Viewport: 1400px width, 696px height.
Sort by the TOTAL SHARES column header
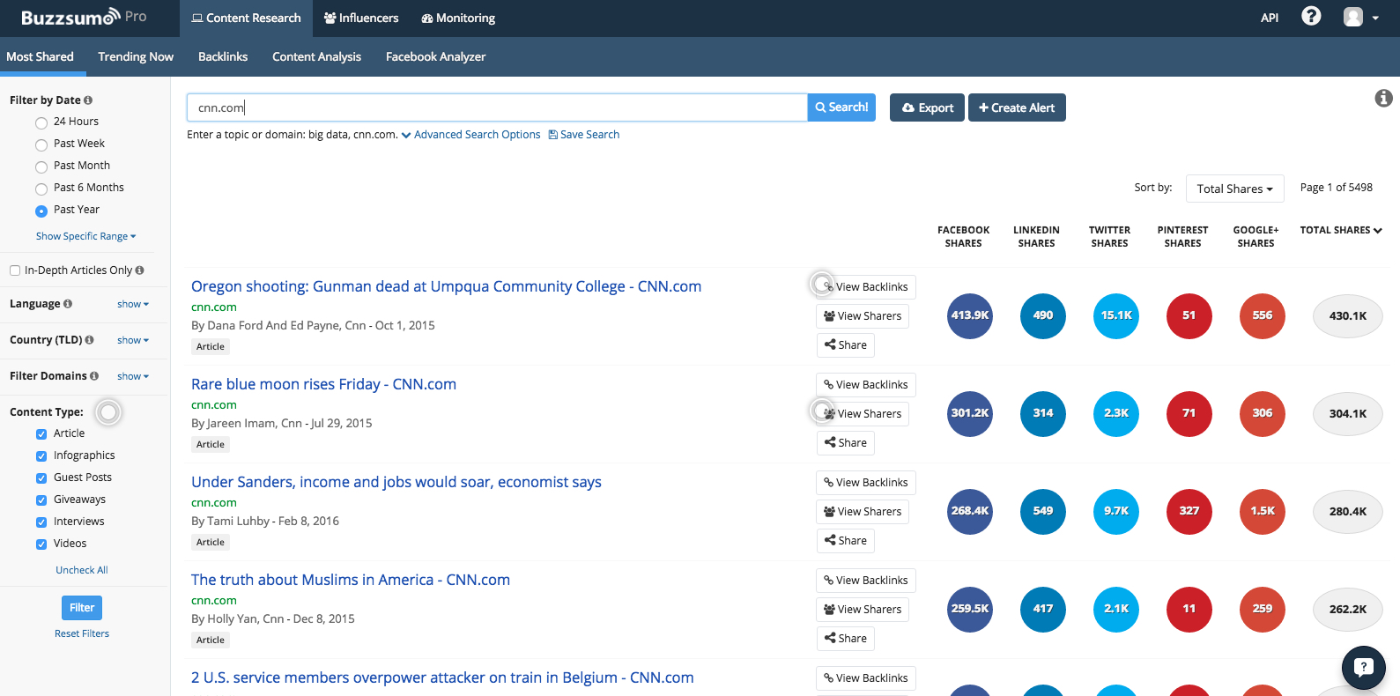(x=1341, y=230)
